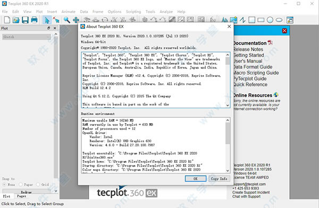Switch to the Plot sidebar tab

point(6,196)
